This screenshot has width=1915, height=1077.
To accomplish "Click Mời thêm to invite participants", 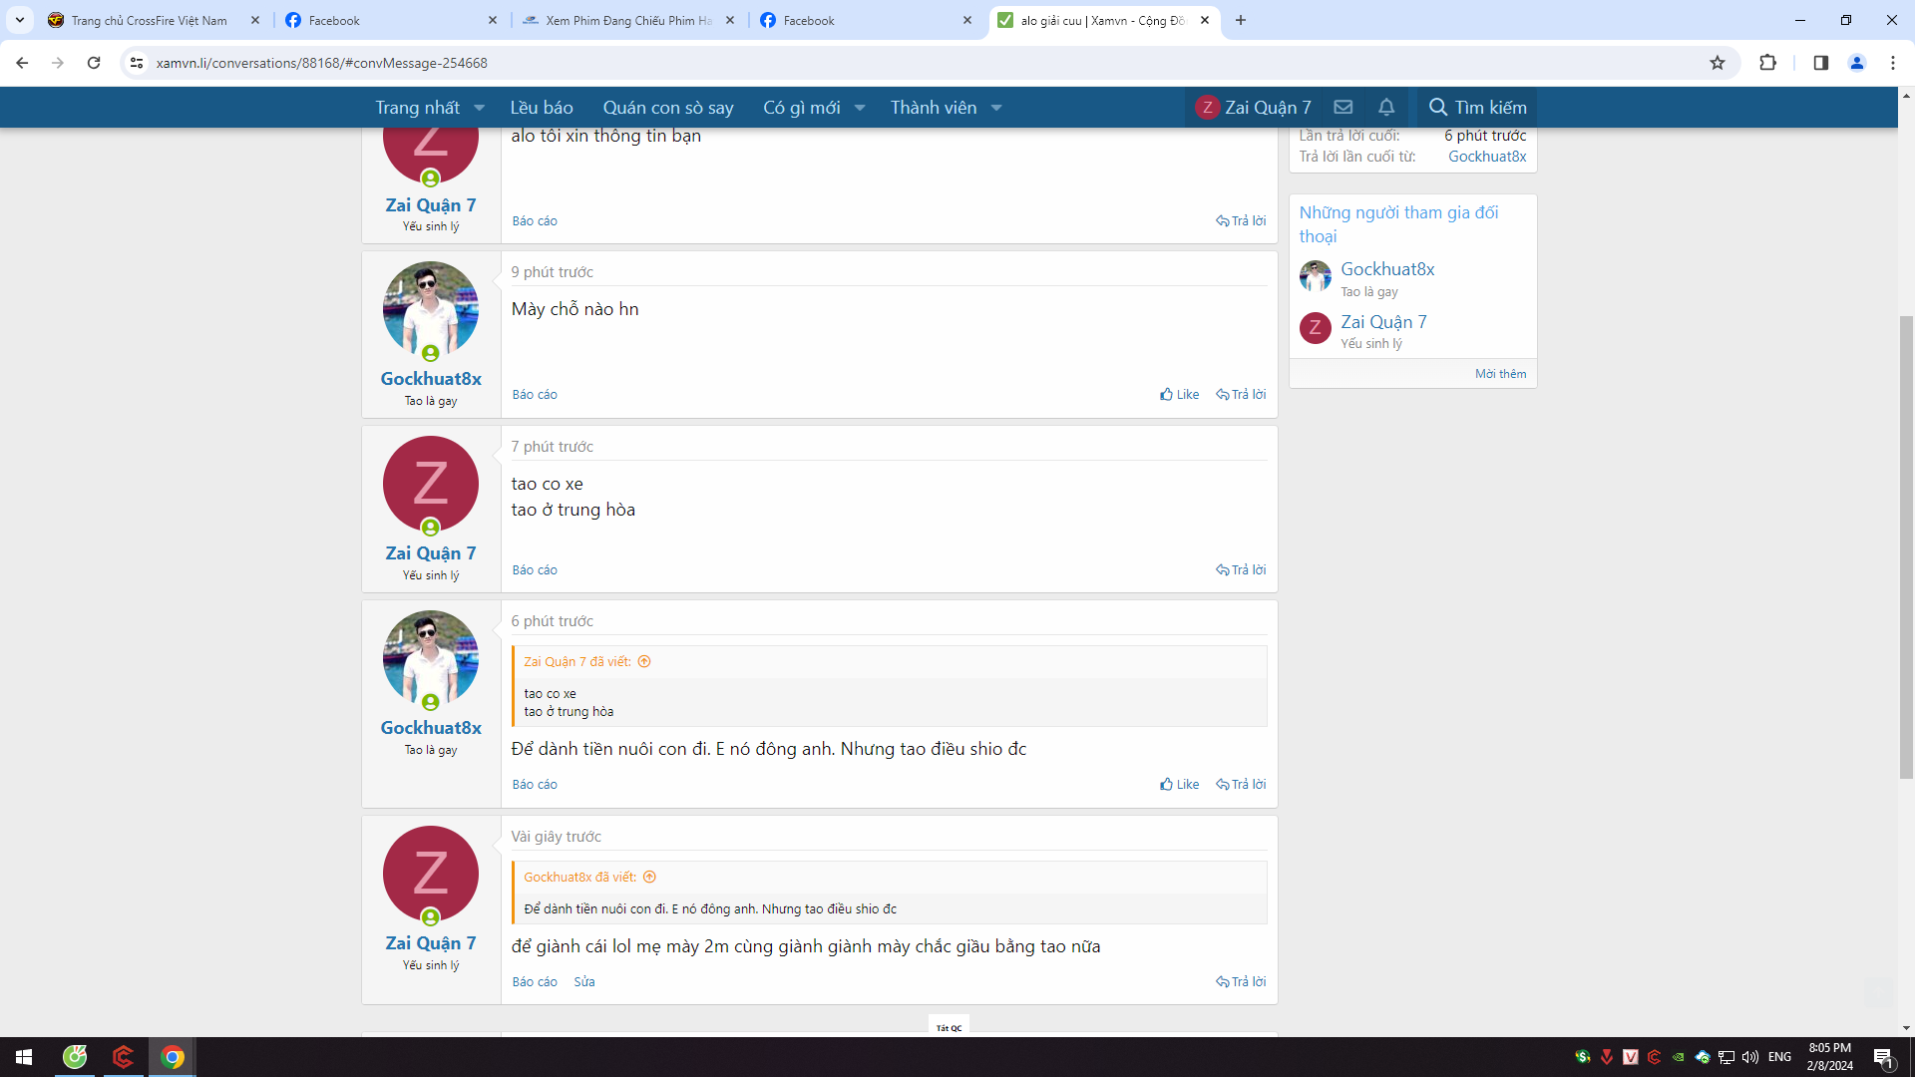I will (x=1501, y=374).
